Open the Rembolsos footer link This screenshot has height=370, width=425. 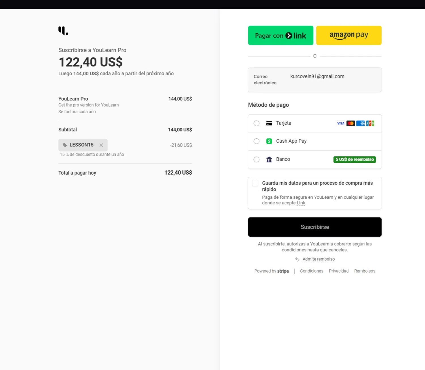(365, 271)
